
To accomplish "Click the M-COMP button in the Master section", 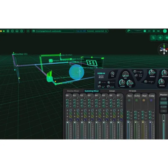I will tap(164, 107).
